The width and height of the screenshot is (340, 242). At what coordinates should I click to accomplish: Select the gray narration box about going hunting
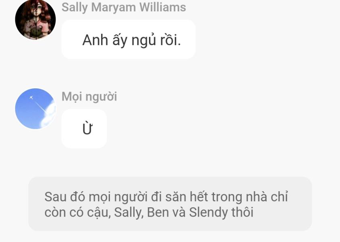(170, 204)
